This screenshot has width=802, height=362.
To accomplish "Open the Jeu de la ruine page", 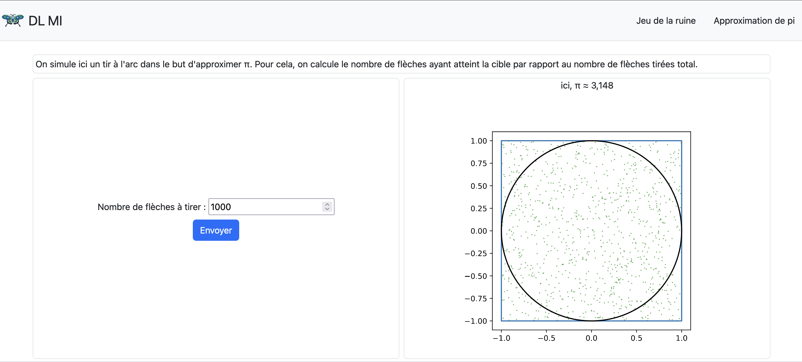I will [666, 21].
